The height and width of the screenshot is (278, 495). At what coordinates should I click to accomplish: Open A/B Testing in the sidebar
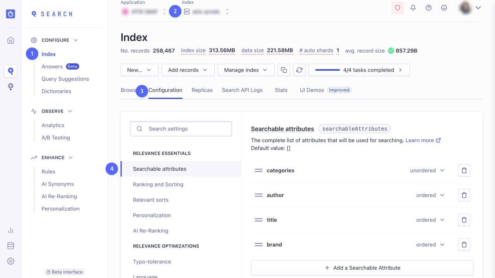click(x=56, y=137)
